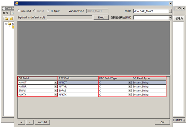The height and width of the screenshot is (128, 187).
Task: Click the Sql default sql input field
Action: 70,17
